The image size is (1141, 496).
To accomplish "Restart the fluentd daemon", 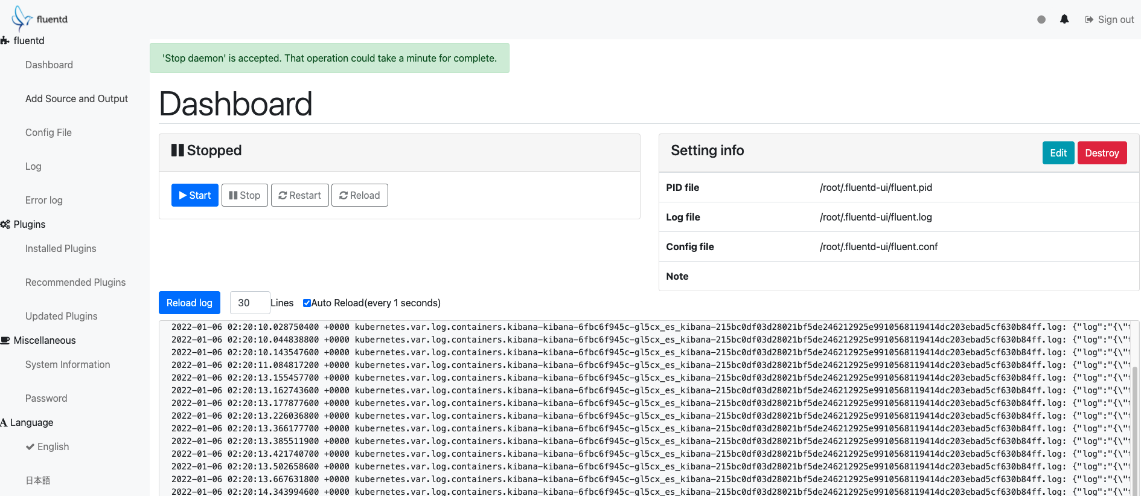I will 300,195.
